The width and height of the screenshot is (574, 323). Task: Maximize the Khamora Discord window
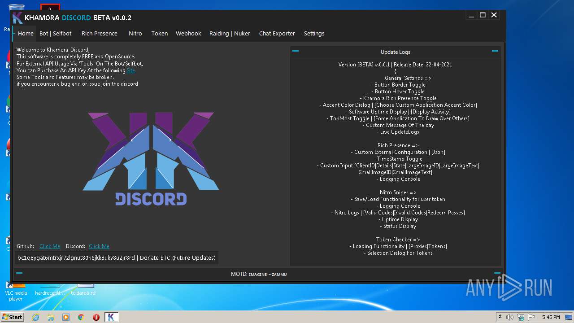tap(483, 15)
